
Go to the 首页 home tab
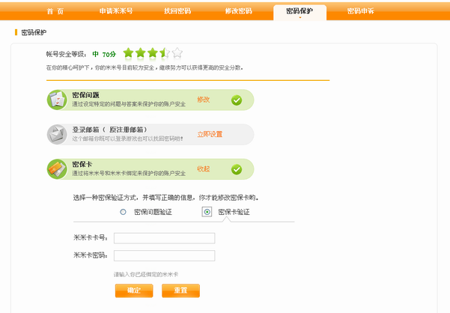pyautogui.click(x=55, y=11)
